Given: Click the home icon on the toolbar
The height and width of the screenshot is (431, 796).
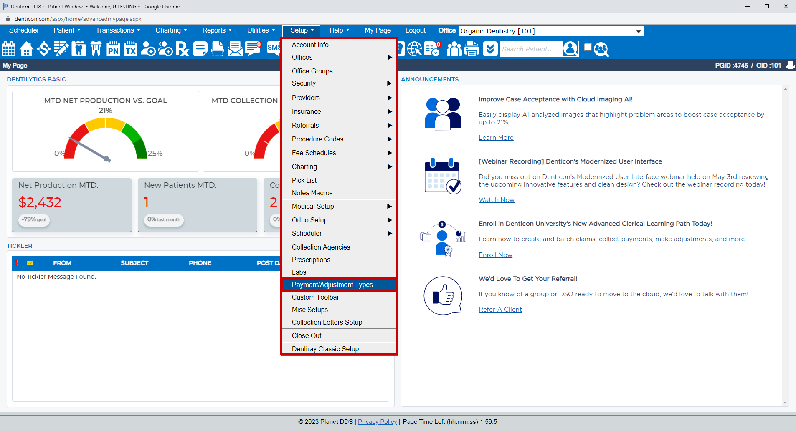Looking at the screenshot, I should tap(26, 49).
